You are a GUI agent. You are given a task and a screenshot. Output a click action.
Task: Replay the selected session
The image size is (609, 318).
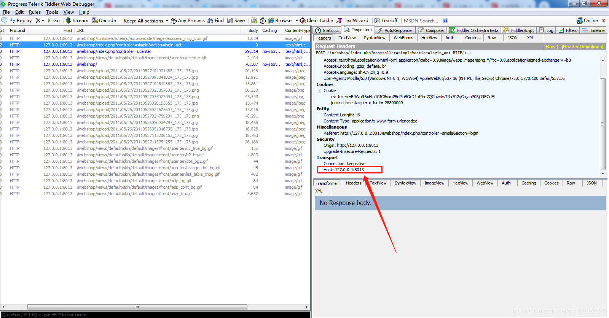click(x=21, y=21)
